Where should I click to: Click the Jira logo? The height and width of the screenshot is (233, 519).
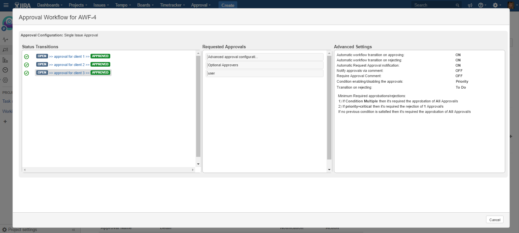click(23, 5)
